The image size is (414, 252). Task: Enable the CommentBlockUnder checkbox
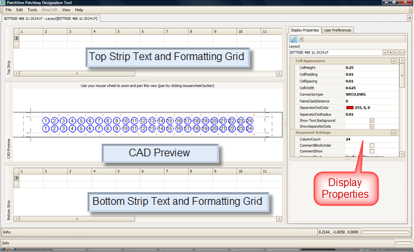click(x=372, y=145)
